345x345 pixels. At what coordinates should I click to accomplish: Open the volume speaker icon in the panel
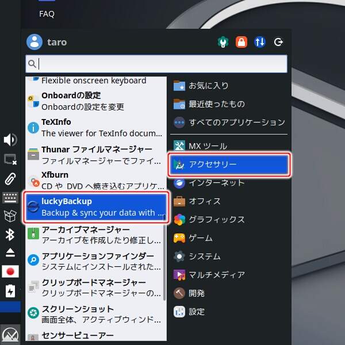10,140
